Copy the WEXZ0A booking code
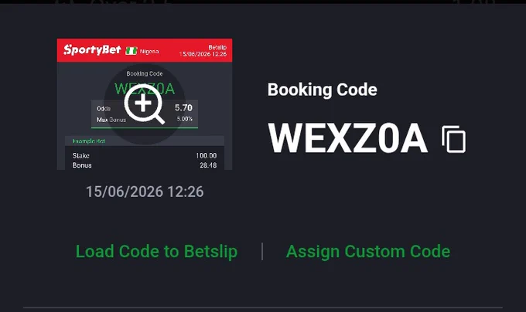526x312 pixels. (x=453, y=139)
